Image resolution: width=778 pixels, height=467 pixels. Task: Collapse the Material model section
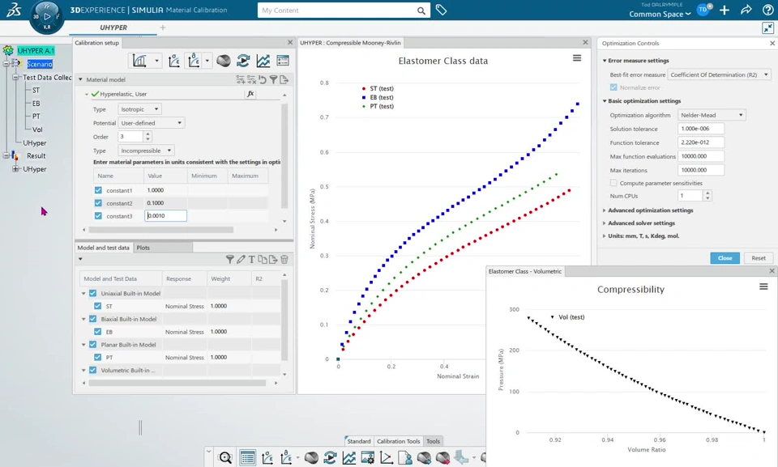(x=80, y=79)
